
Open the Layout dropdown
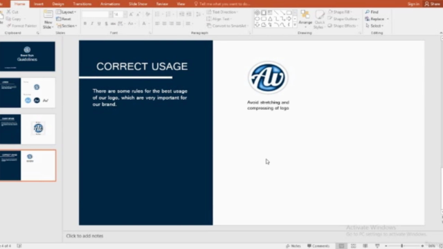click(x=66, y=12)
